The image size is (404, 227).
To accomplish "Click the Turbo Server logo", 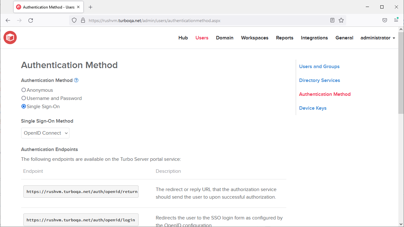I will click(x=10, y=37).
